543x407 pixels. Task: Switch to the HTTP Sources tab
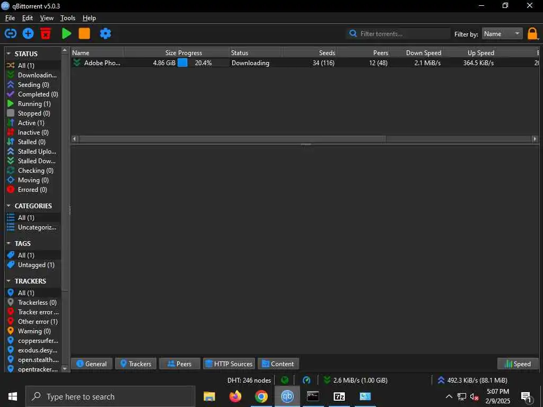click(229, 364)
